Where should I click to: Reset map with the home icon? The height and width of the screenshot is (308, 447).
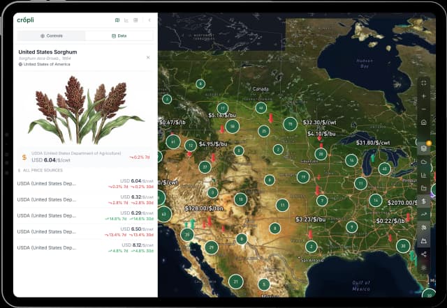tap(424, 122)
